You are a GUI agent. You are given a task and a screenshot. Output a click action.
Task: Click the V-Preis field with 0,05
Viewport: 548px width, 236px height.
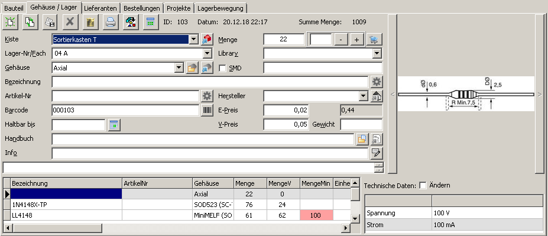pos(286,124)
